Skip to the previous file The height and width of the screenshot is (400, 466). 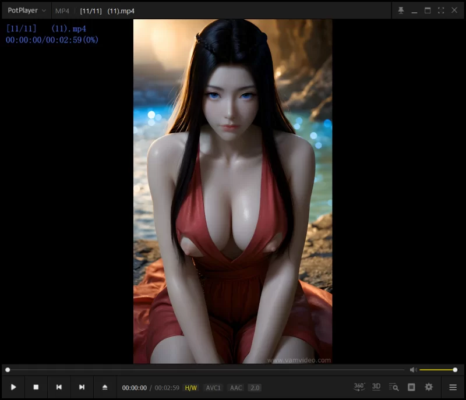pyautogui.click(x=59, y=387)
